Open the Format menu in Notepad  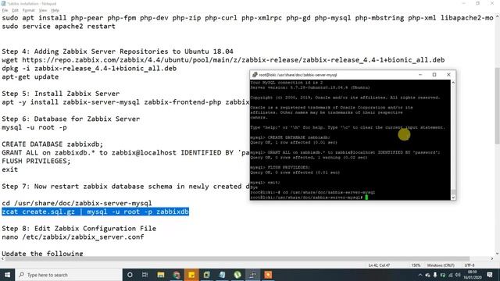[28, 10]
